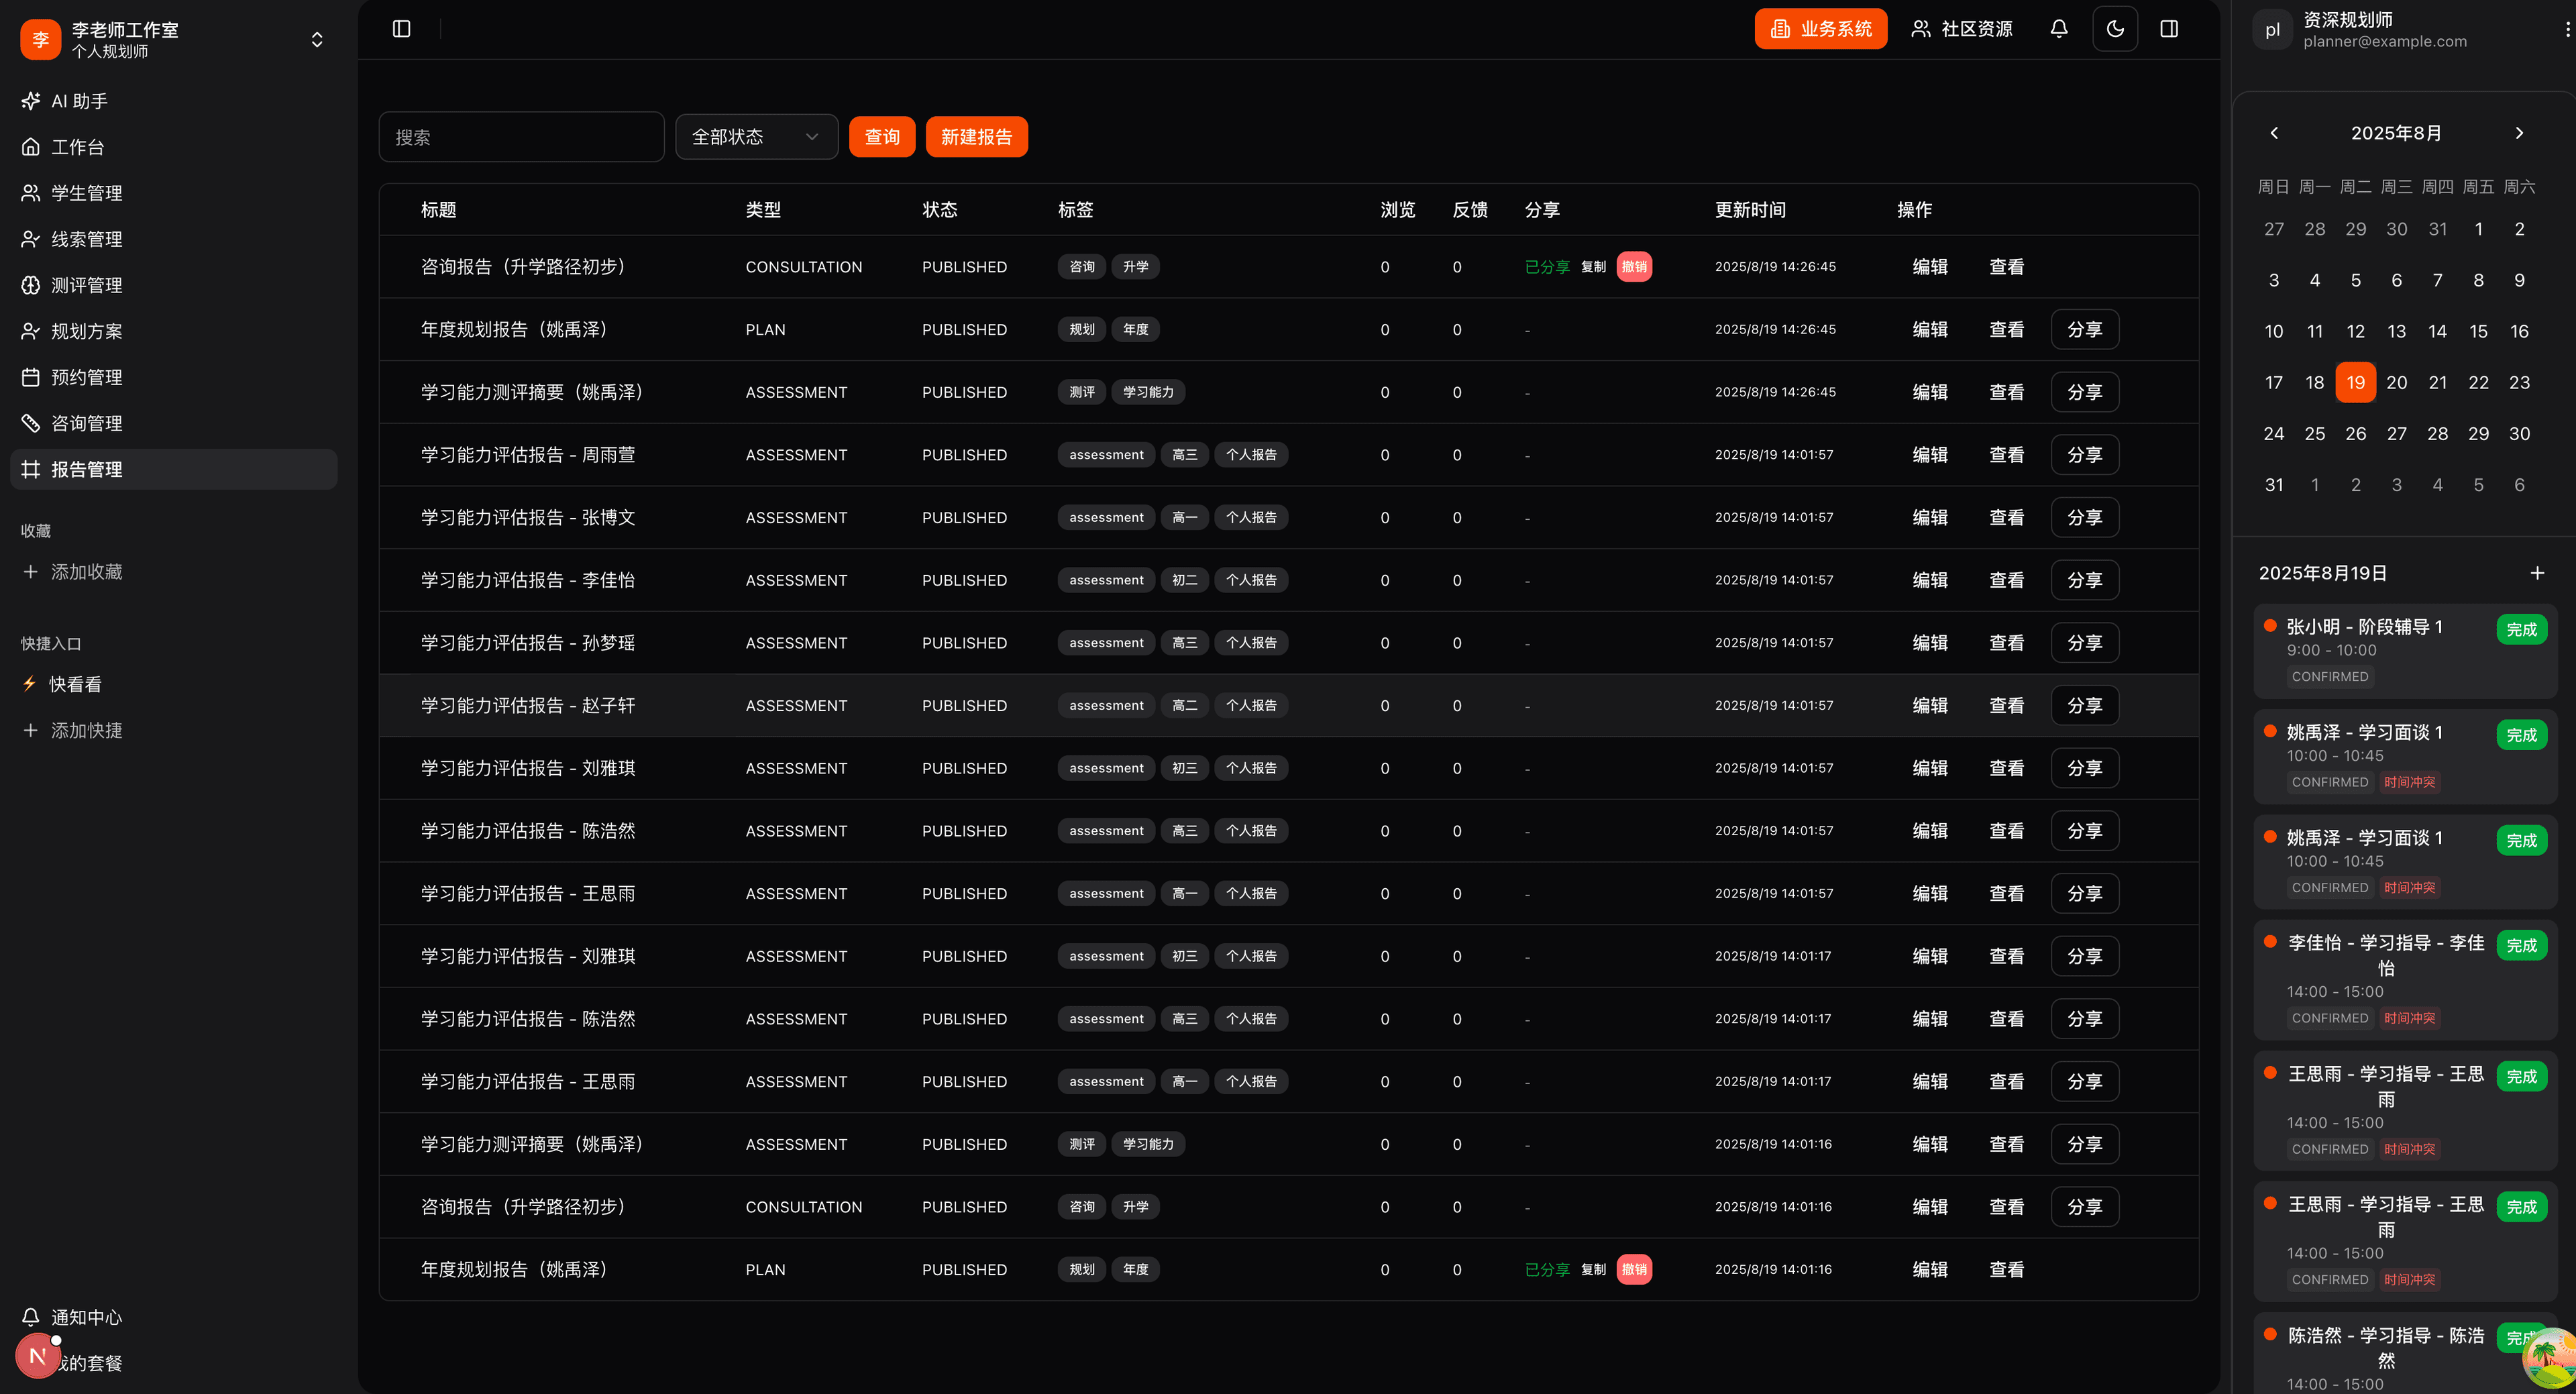Go to next month in calendar
Screen dimensions: 2576x1394
click(2518, 133)
